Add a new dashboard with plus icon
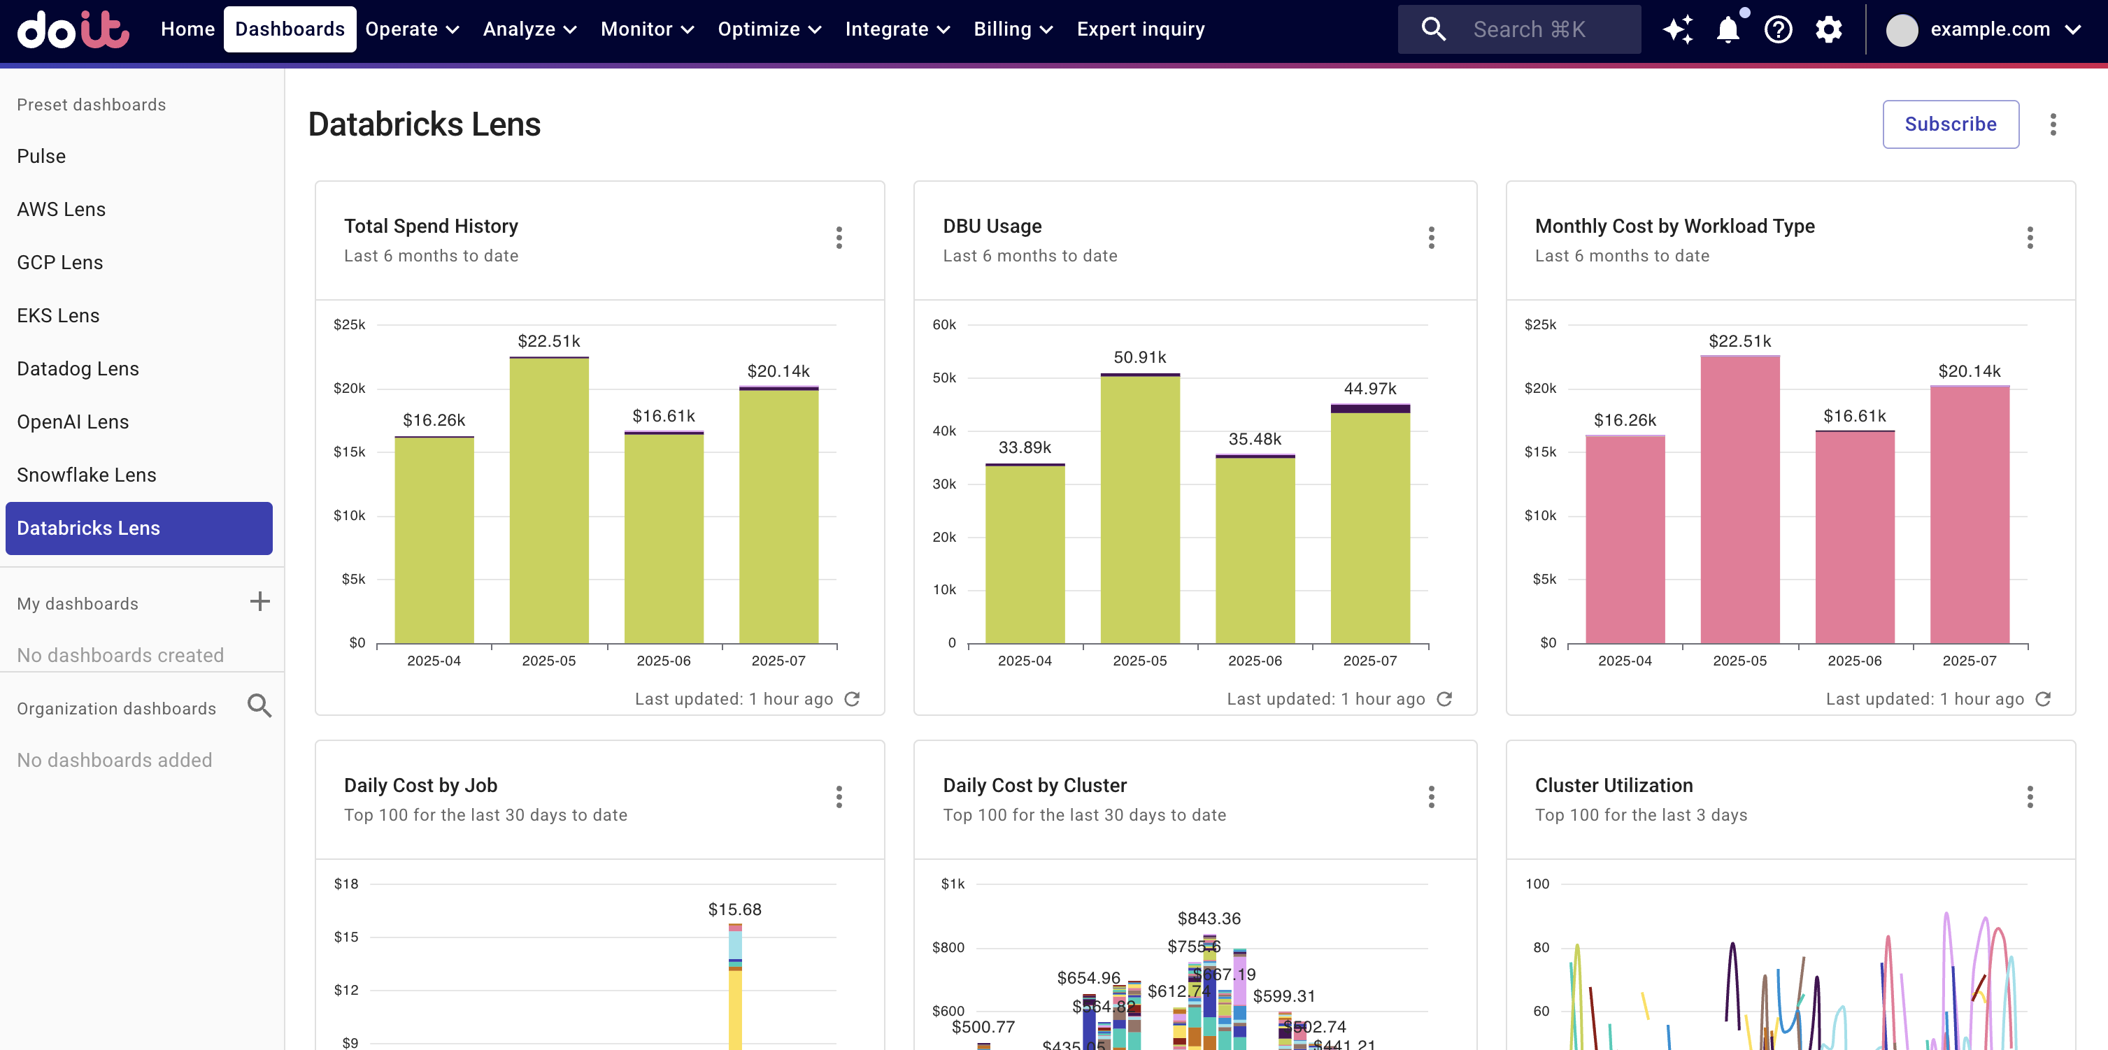The image size is (2108, 1050). 259,602
